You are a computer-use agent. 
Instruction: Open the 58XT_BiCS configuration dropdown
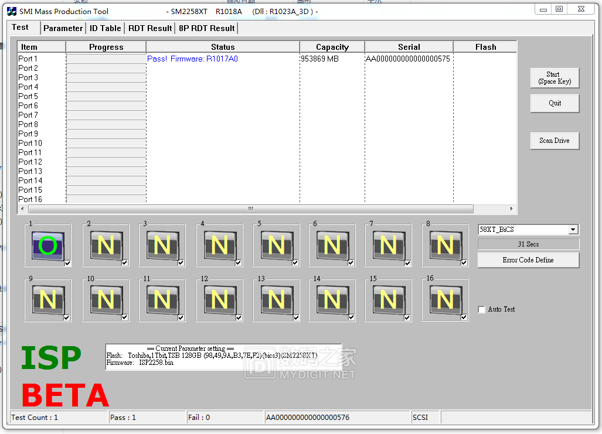point(573,230)
